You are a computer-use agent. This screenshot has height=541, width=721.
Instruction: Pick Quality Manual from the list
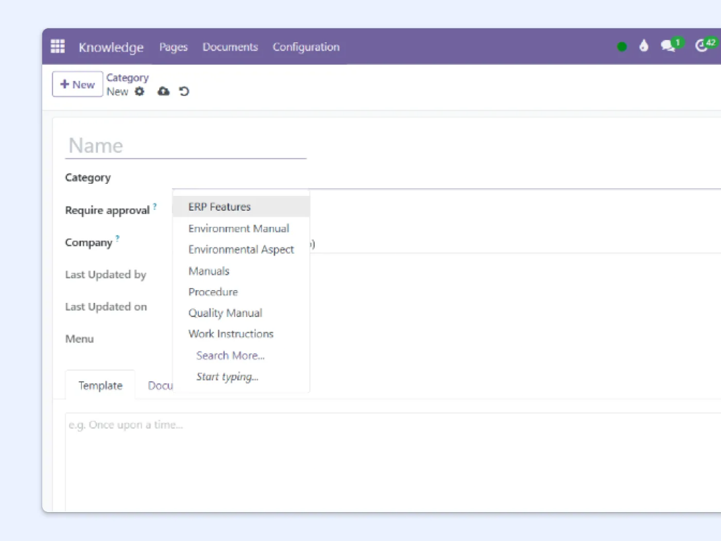[225, 313]
